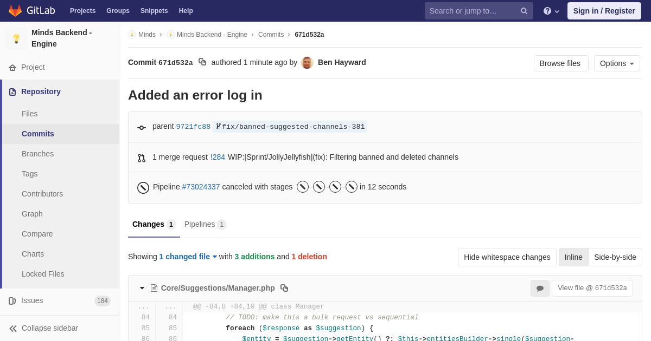Click the GitLab fox logo
The image size is (651, 341).
(15, 11)
